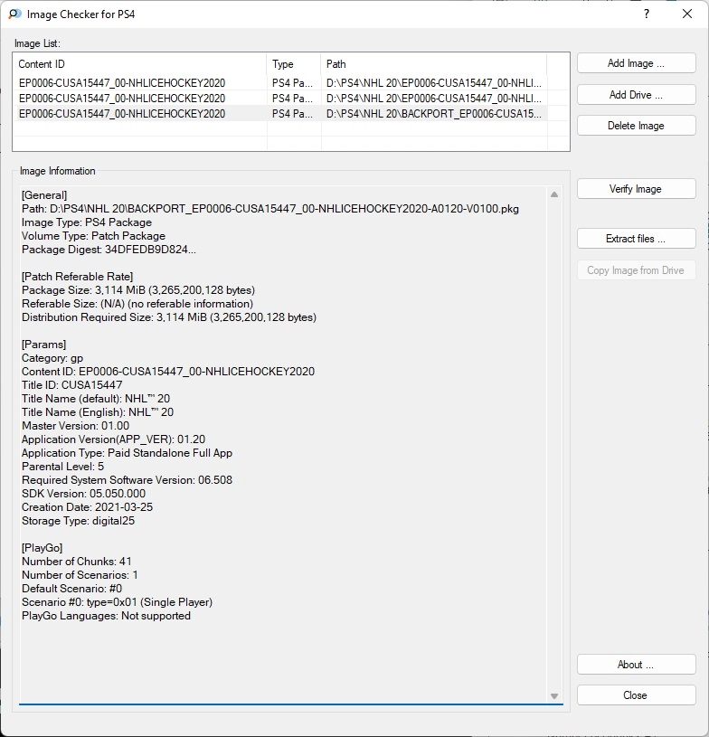Click the Copy Image from Drive button

pyautogui.click(x=636, y=270)
